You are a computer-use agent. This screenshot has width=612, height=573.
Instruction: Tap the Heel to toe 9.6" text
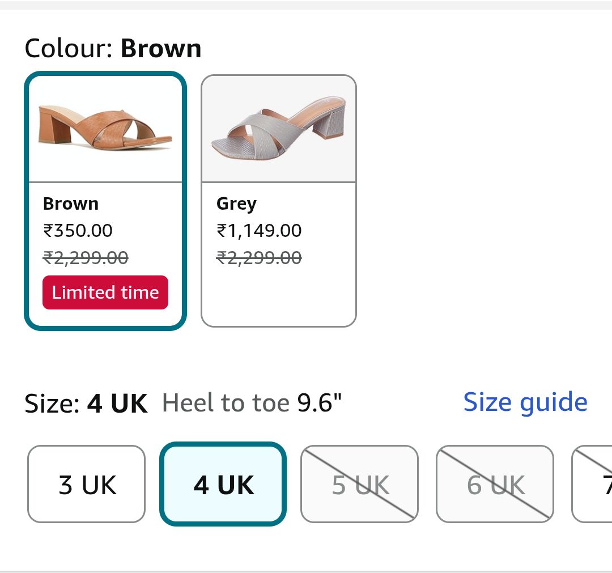(252, 404)
